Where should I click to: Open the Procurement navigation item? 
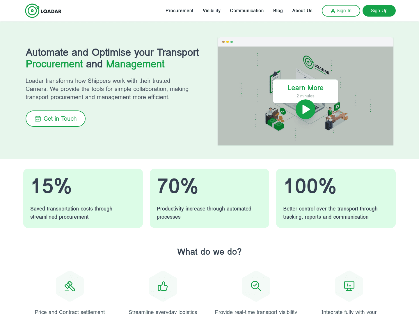pyautogui.click(x=179, y=10)
